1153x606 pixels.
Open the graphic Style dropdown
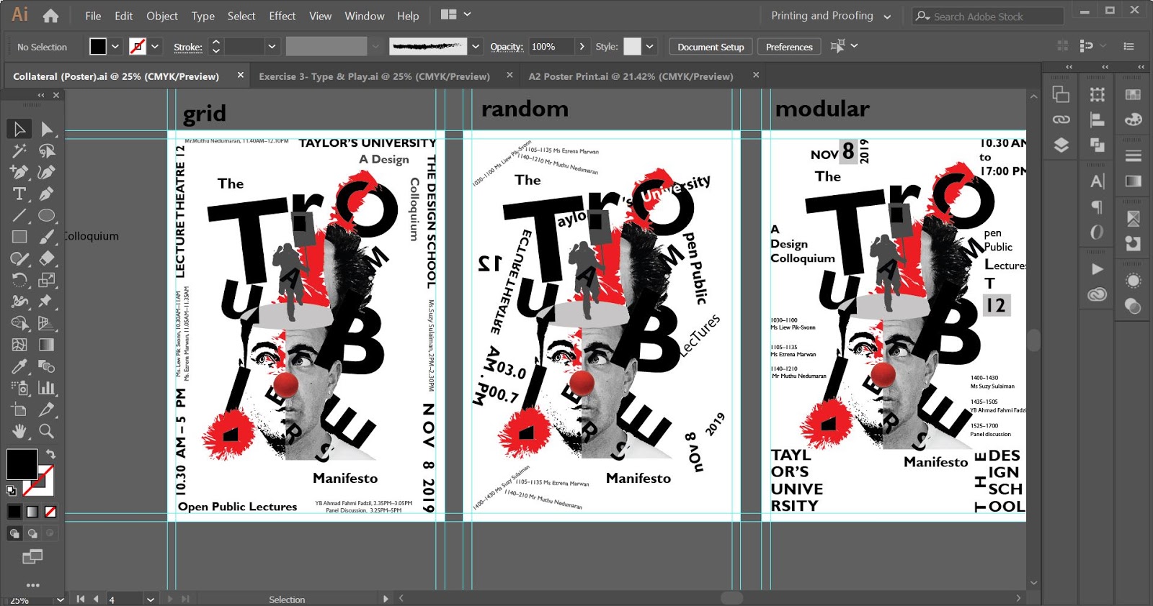click(650, 47)
